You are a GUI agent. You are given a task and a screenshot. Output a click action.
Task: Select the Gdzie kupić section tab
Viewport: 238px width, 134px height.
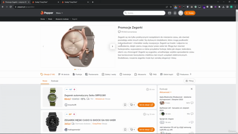pyautogui.click(x=167, y=74)
